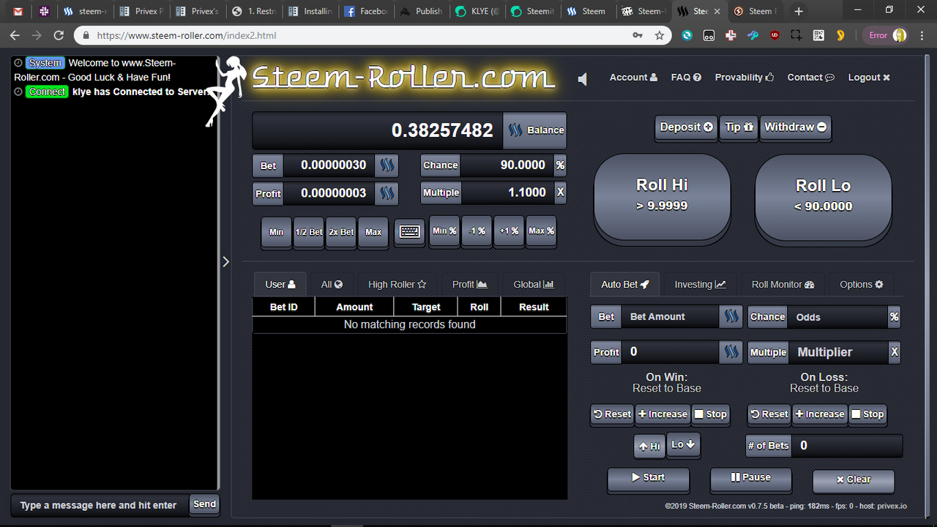This screenshot has height=527, width=937.
Task: Choose Increase under On Win
Action: (662, 414)
